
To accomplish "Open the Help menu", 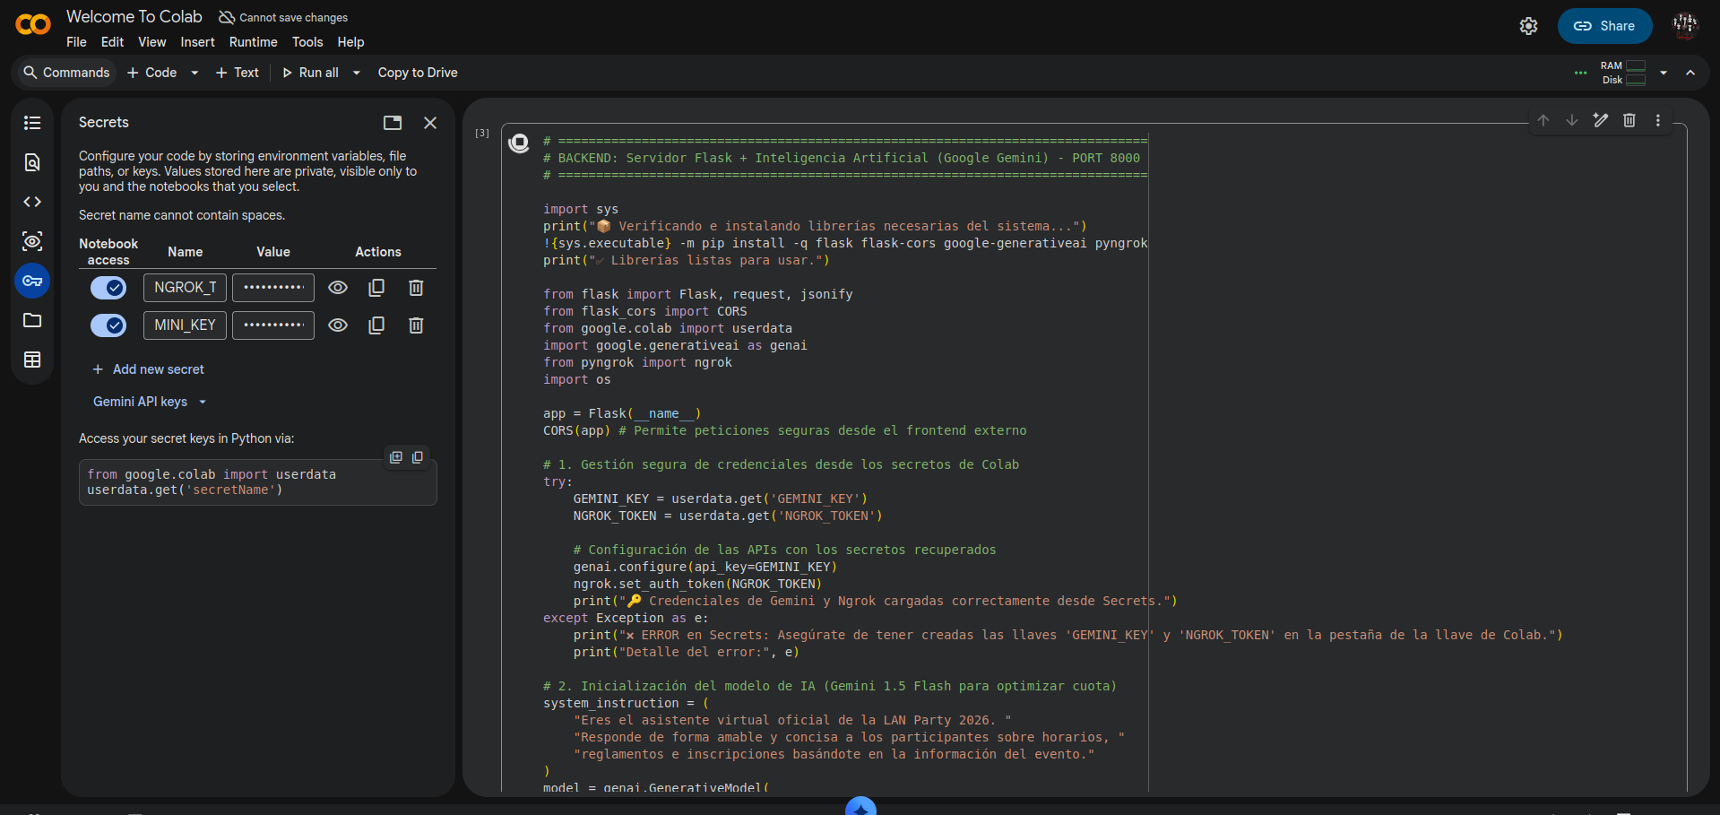I will coord(350,42).
